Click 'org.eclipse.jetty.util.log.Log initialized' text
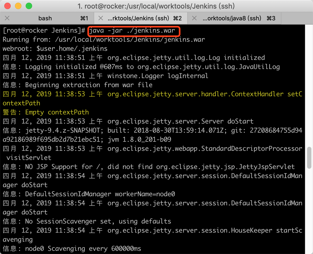 [186, 58]
